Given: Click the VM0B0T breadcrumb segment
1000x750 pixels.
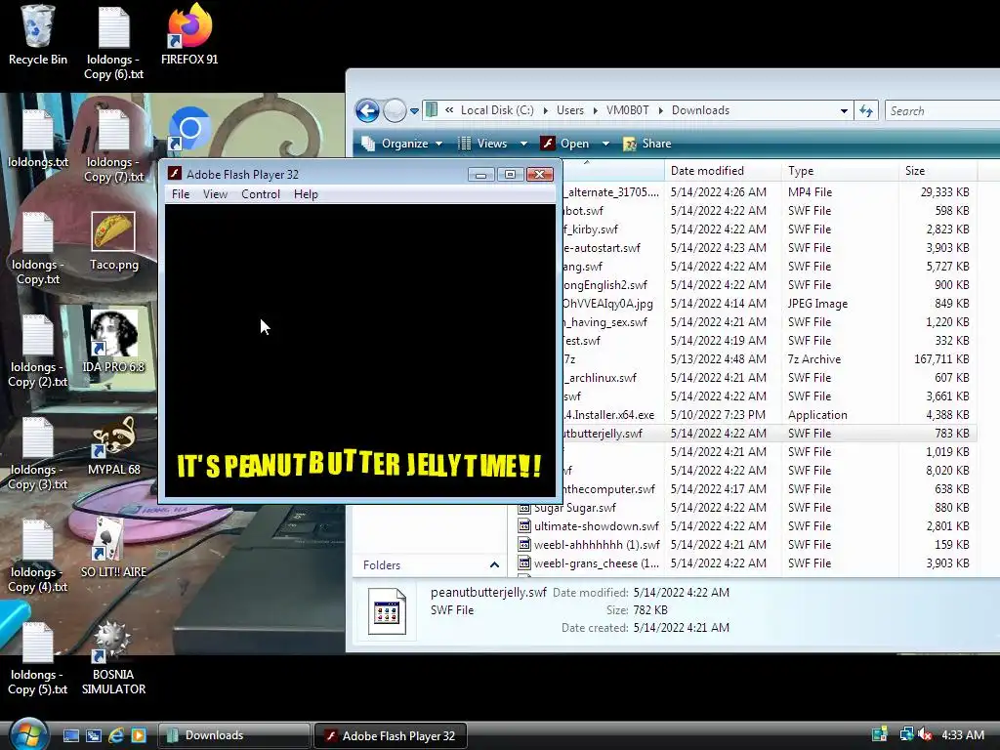Looking at the screenshot, I should [627, 110].
